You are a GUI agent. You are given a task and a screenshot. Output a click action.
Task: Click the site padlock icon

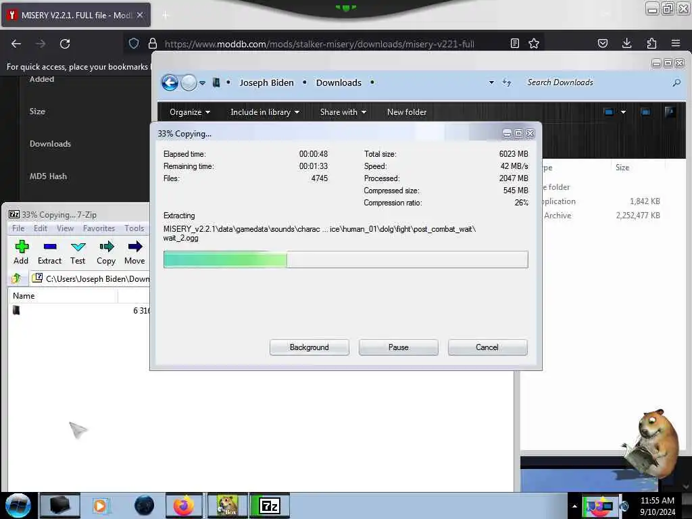[153, 43]
